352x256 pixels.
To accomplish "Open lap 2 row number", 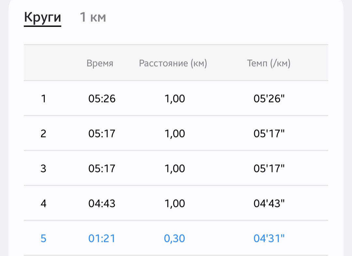I will point(43,134).
